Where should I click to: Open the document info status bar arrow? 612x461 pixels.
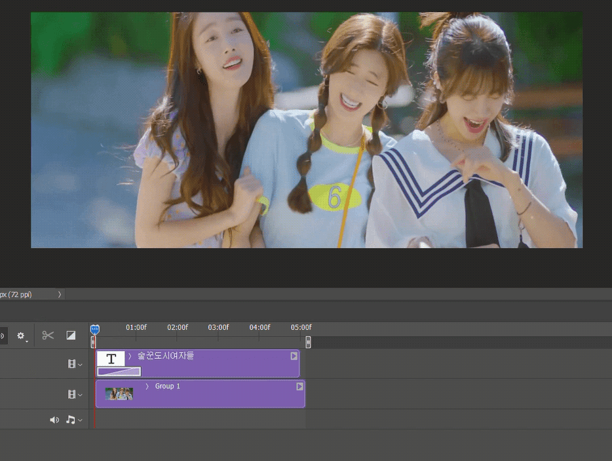pyautogui.click(x=60, y=295)
